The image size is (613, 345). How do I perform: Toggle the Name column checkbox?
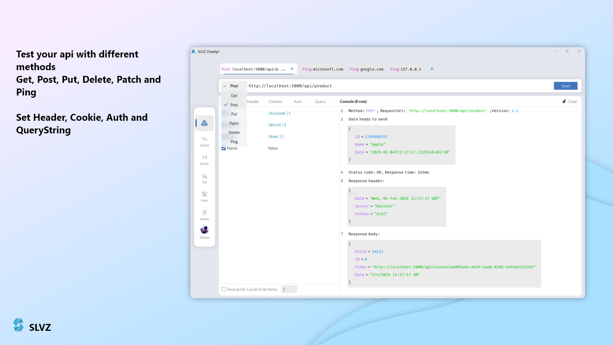pyautogui.click(x=224, y=148)
